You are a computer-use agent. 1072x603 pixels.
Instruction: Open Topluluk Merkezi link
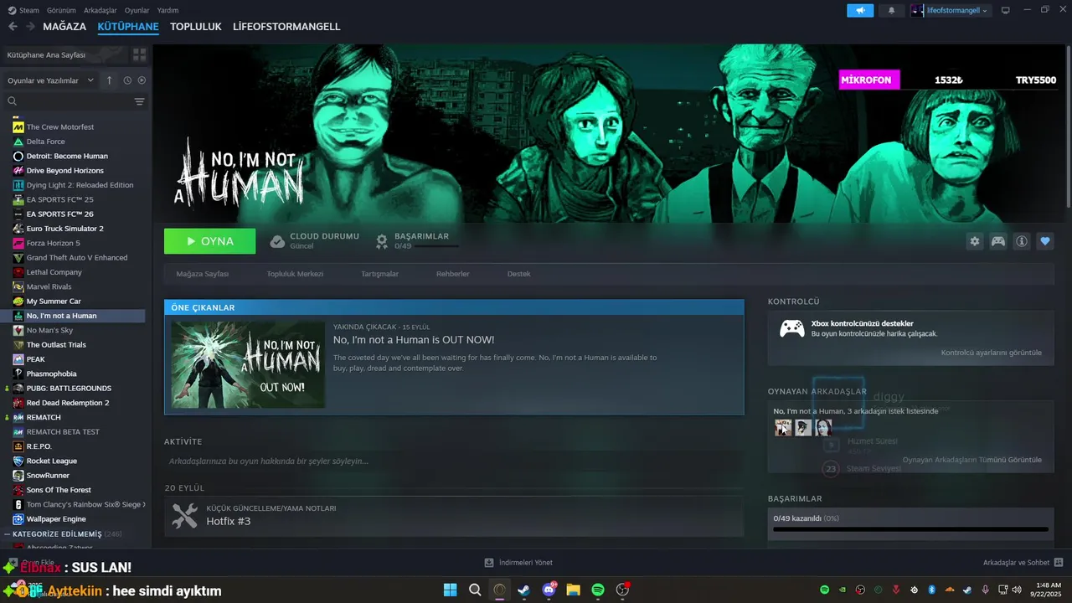click(x=295, y=274)
